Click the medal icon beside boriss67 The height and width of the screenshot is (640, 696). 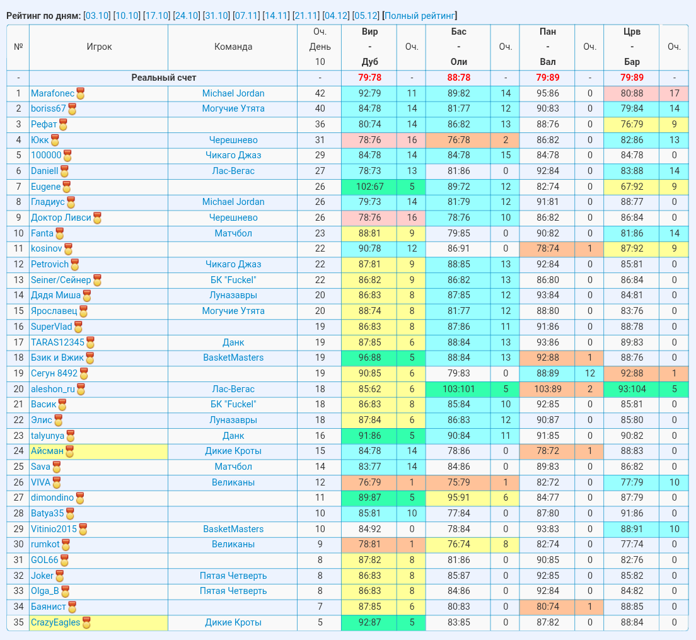[72, 109]
